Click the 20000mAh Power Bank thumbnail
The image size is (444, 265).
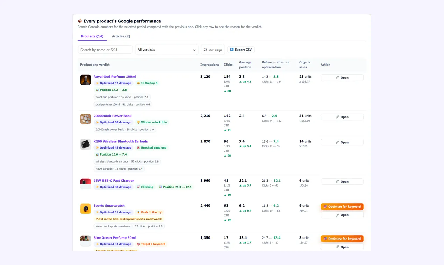(85, 119)
